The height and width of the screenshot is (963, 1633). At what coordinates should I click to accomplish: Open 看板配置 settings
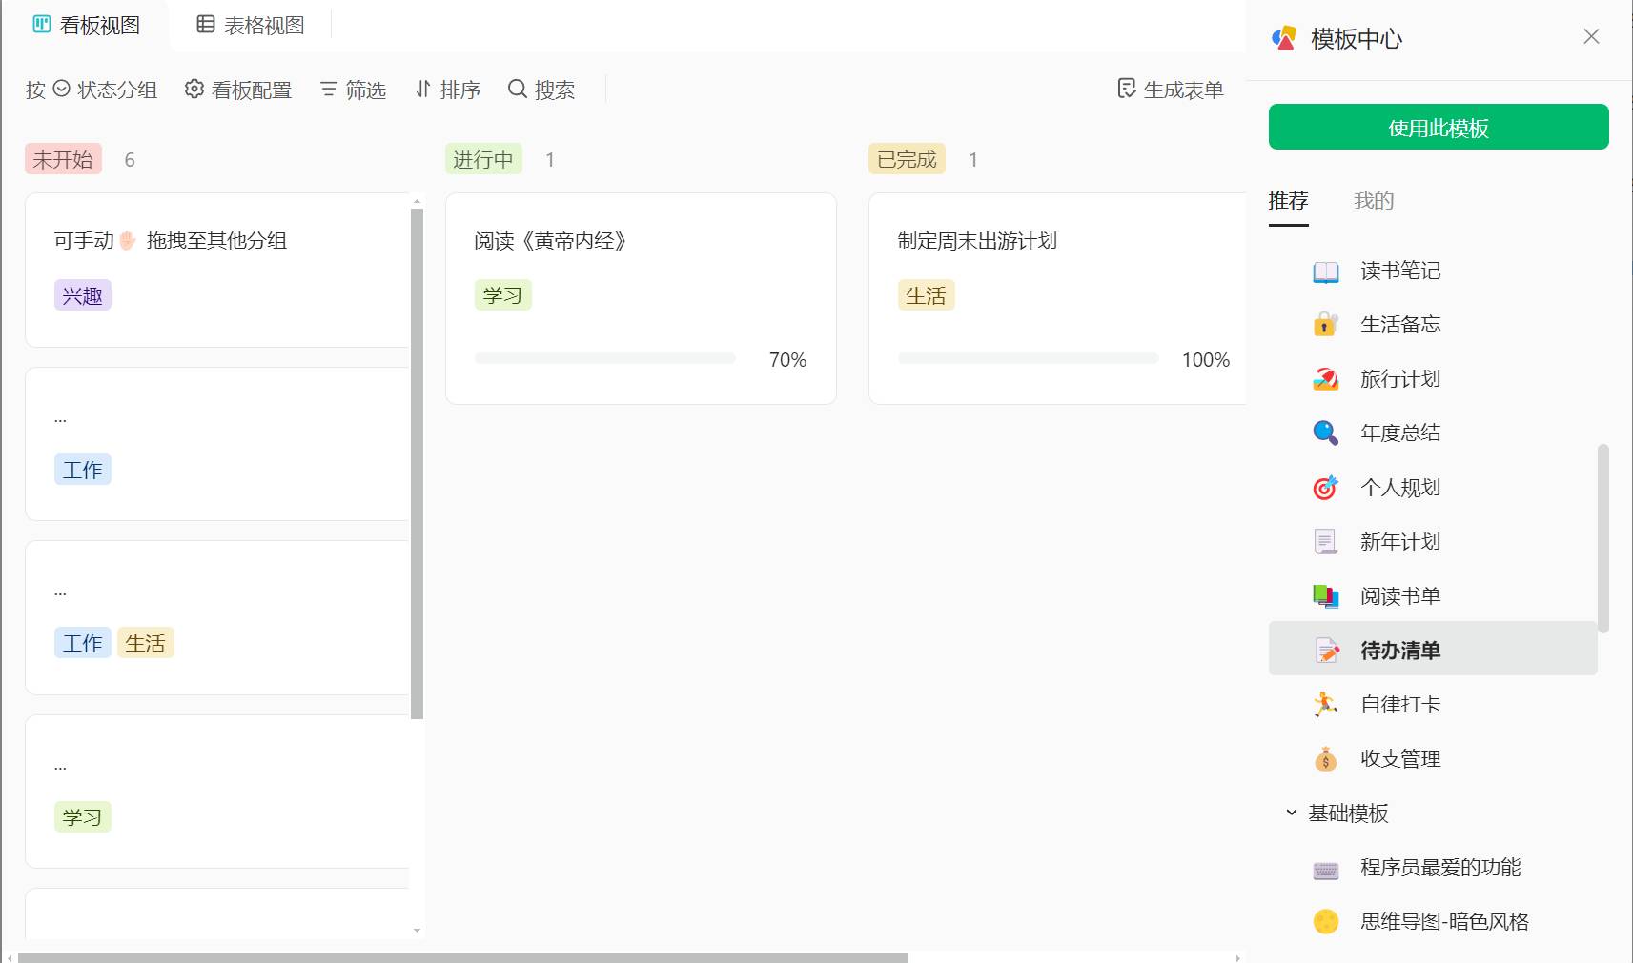(x=238, y=90)
